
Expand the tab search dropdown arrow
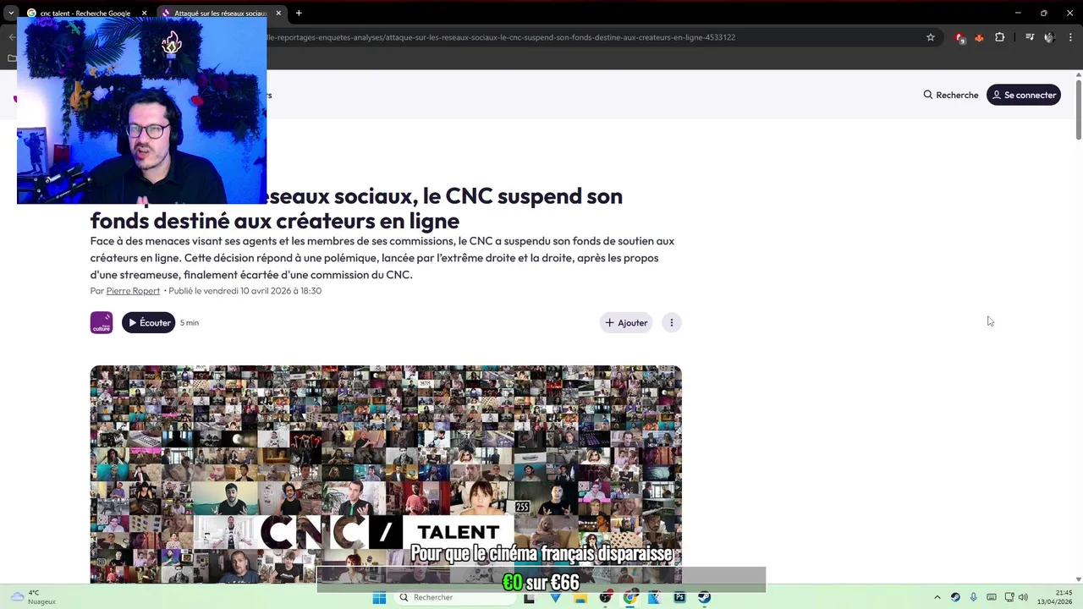click(x=11, y=14)
